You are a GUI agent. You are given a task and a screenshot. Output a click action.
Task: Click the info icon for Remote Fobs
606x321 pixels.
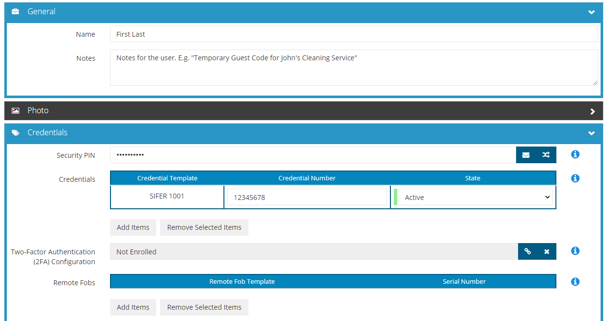(x=575, y=282)
